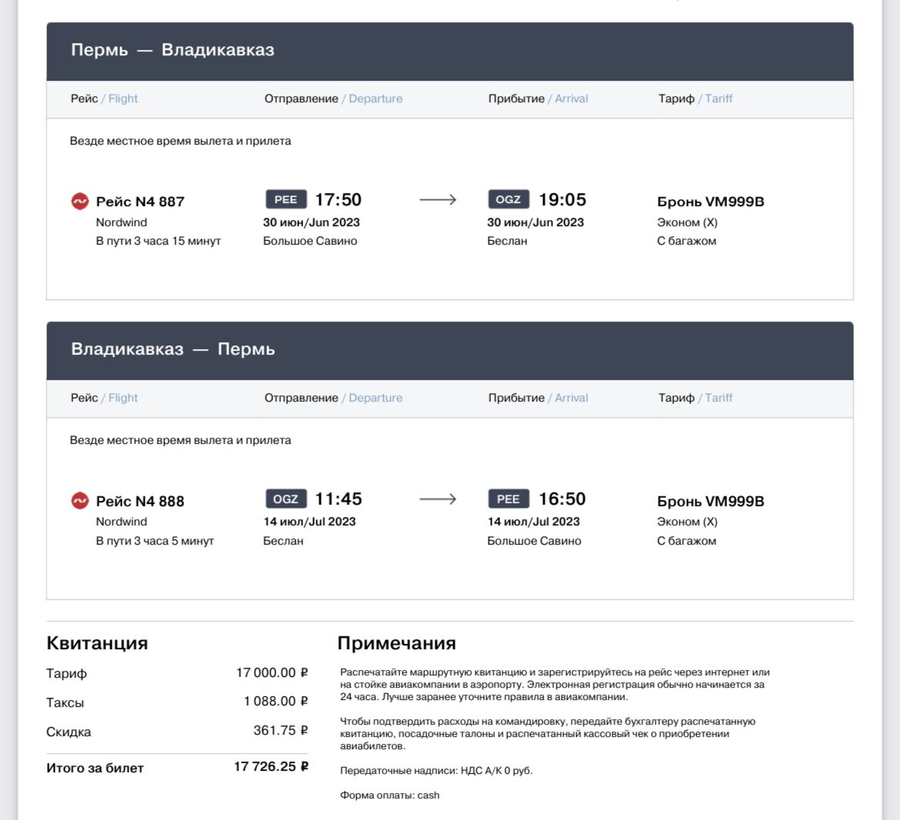Click booking code Бронь VM999B on return flight

[x=711, y=501]
